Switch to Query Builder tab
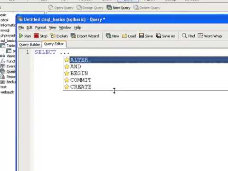The image size is (228, 171). [x=29, y=45]
